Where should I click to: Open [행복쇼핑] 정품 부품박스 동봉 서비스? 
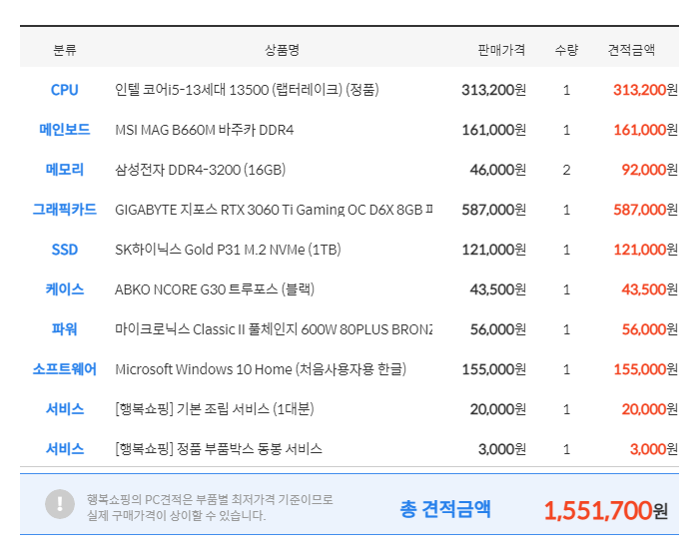(219, 449)
